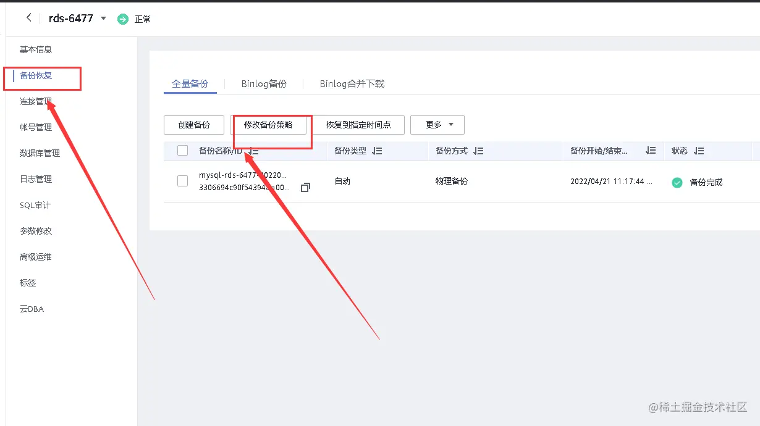Switch to the Binlog备份 tab
Image resolution: width=760 pixels, height=426 pixels.
point(264,83)
